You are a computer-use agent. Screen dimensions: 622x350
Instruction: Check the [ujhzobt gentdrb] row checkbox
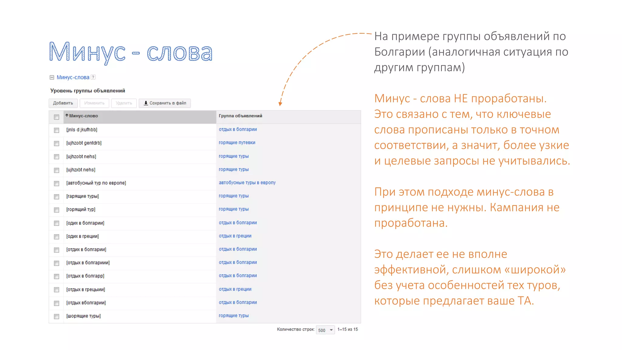point(56,143)
